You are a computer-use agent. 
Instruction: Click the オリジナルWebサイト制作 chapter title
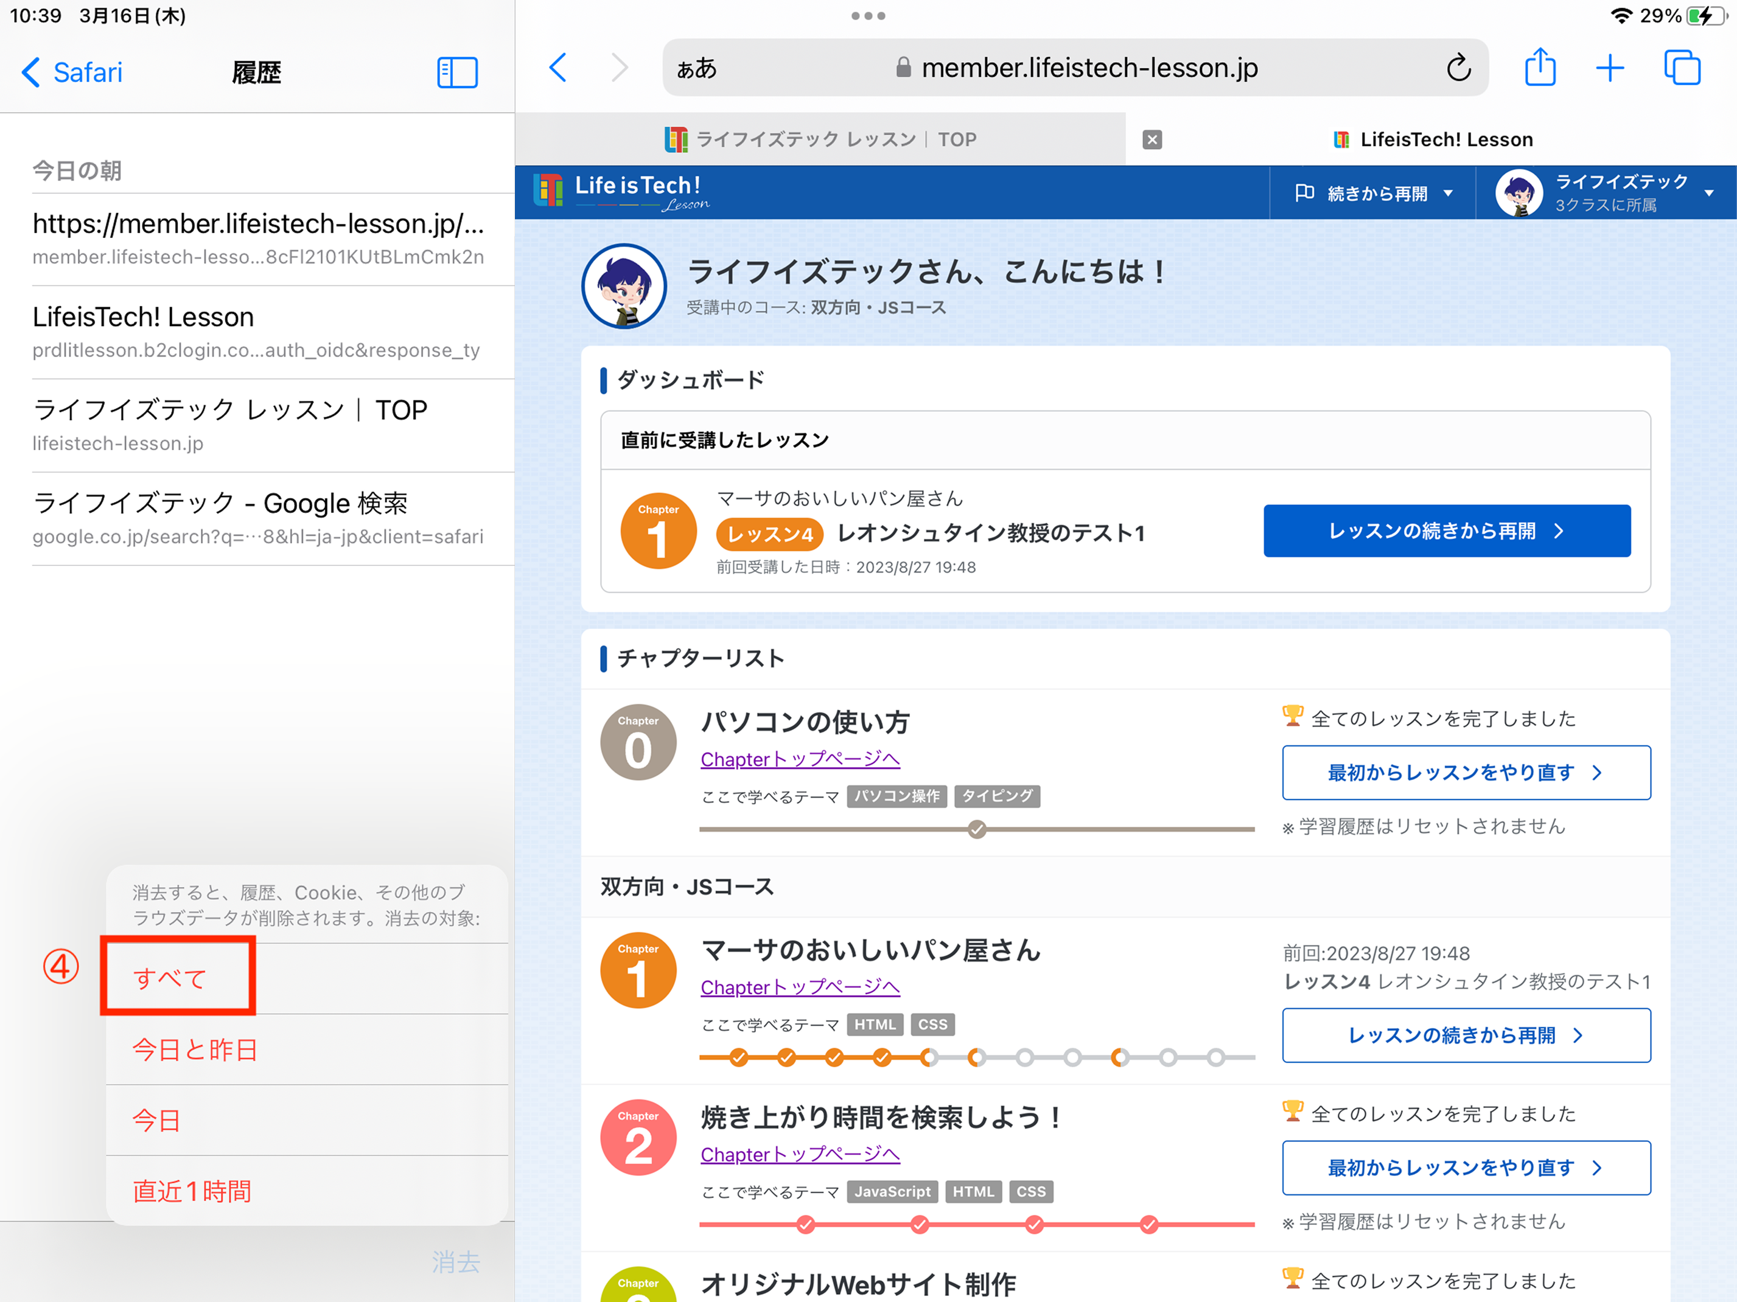[x=858, y=1284]
